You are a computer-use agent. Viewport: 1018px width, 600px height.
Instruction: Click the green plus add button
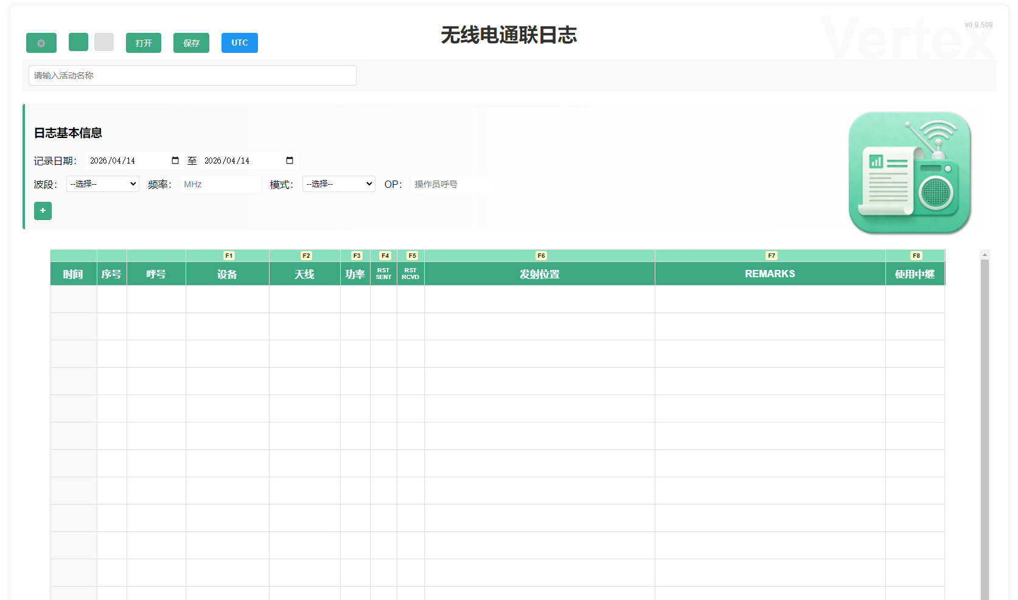[43, 211]
